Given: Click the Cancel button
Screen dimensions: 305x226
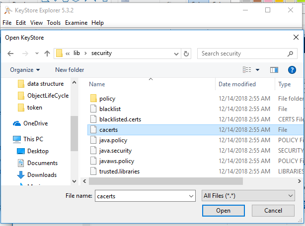Looking at the screenshot, I should [273, 211].
